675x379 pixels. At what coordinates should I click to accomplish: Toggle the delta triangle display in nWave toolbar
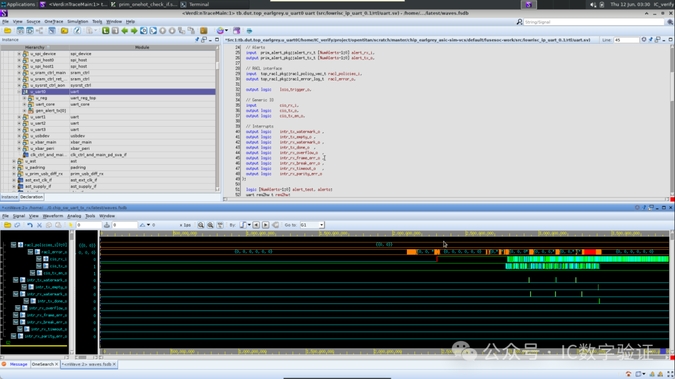click(142, 225)
